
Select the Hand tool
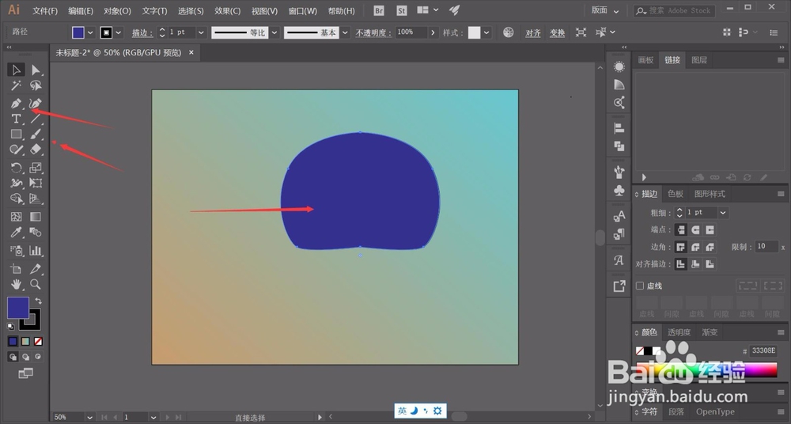[x=16, y=284]
